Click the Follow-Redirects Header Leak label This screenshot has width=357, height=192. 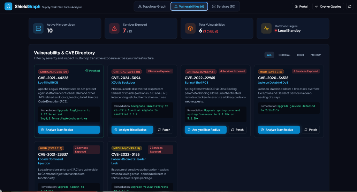click(x=128, y=161)
